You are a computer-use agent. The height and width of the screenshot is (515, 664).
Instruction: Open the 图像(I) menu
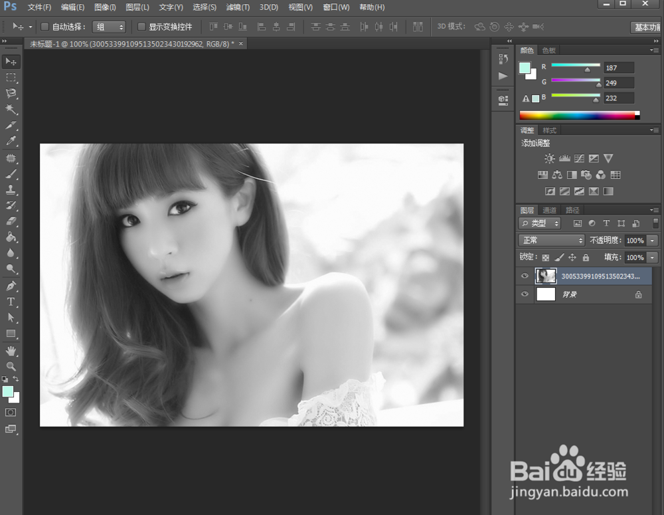pos(105,7)
